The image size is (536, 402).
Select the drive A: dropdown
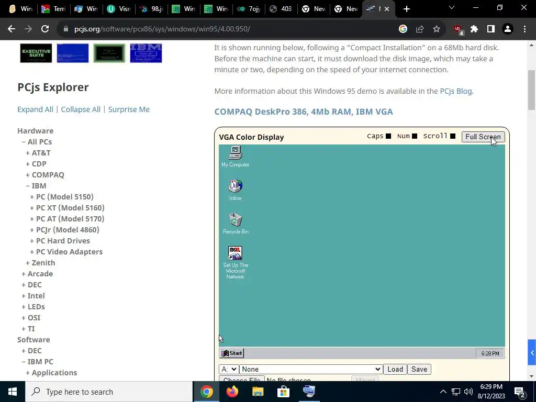click(x=229, y=369)
